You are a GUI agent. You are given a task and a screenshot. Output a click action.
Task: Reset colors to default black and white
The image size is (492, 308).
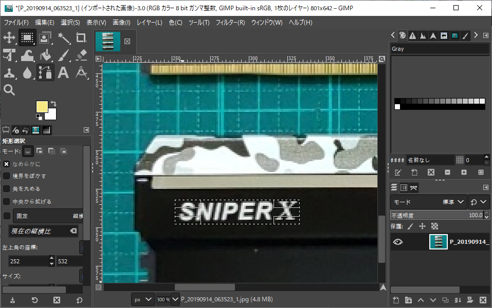point(39,117)
